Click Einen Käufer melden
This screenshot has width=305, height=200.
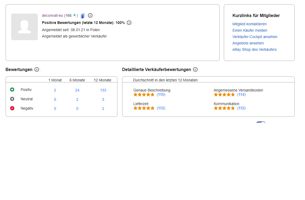pyautogui.click(x=250, y=30)
